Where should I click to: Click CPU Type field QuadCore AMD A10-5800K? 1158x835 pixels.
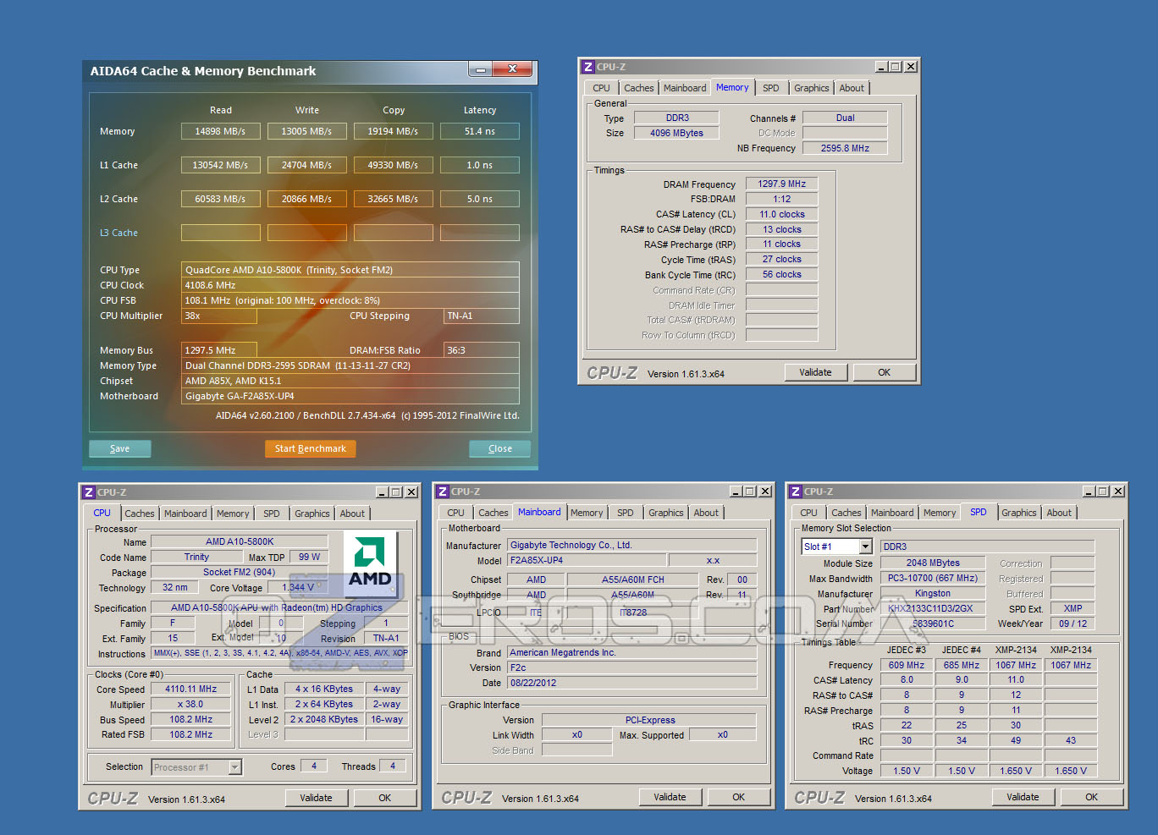(x=350, y=270)
